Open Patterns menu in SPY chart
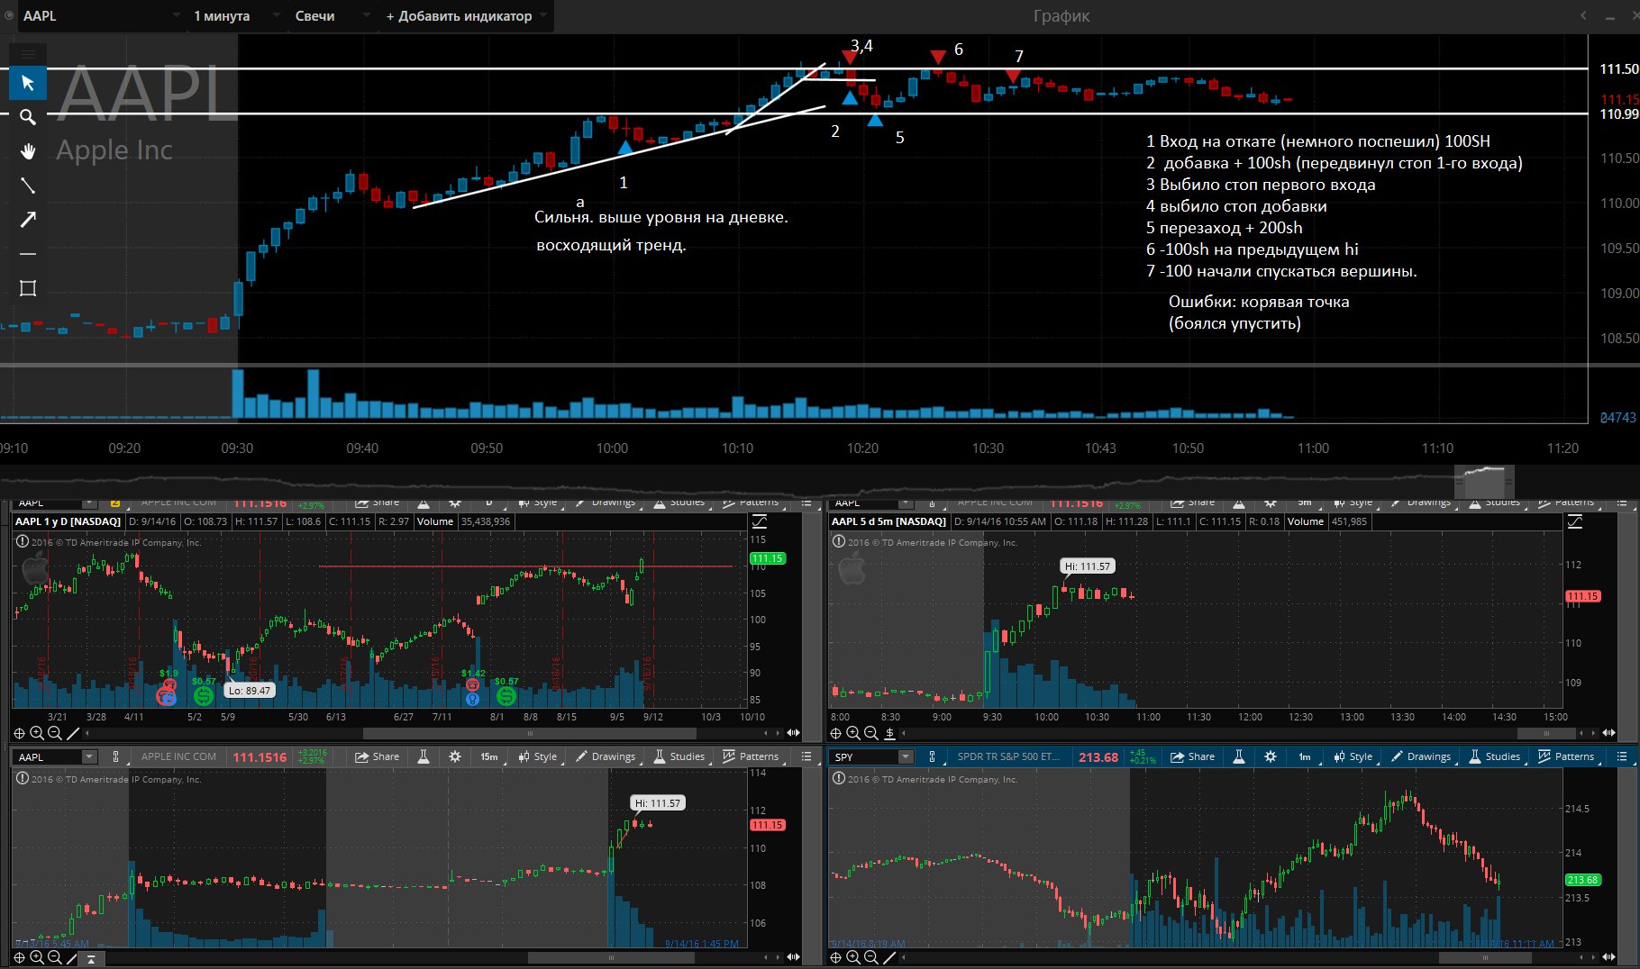This screenshot has width=1640, height=969. click(1567, 756)
